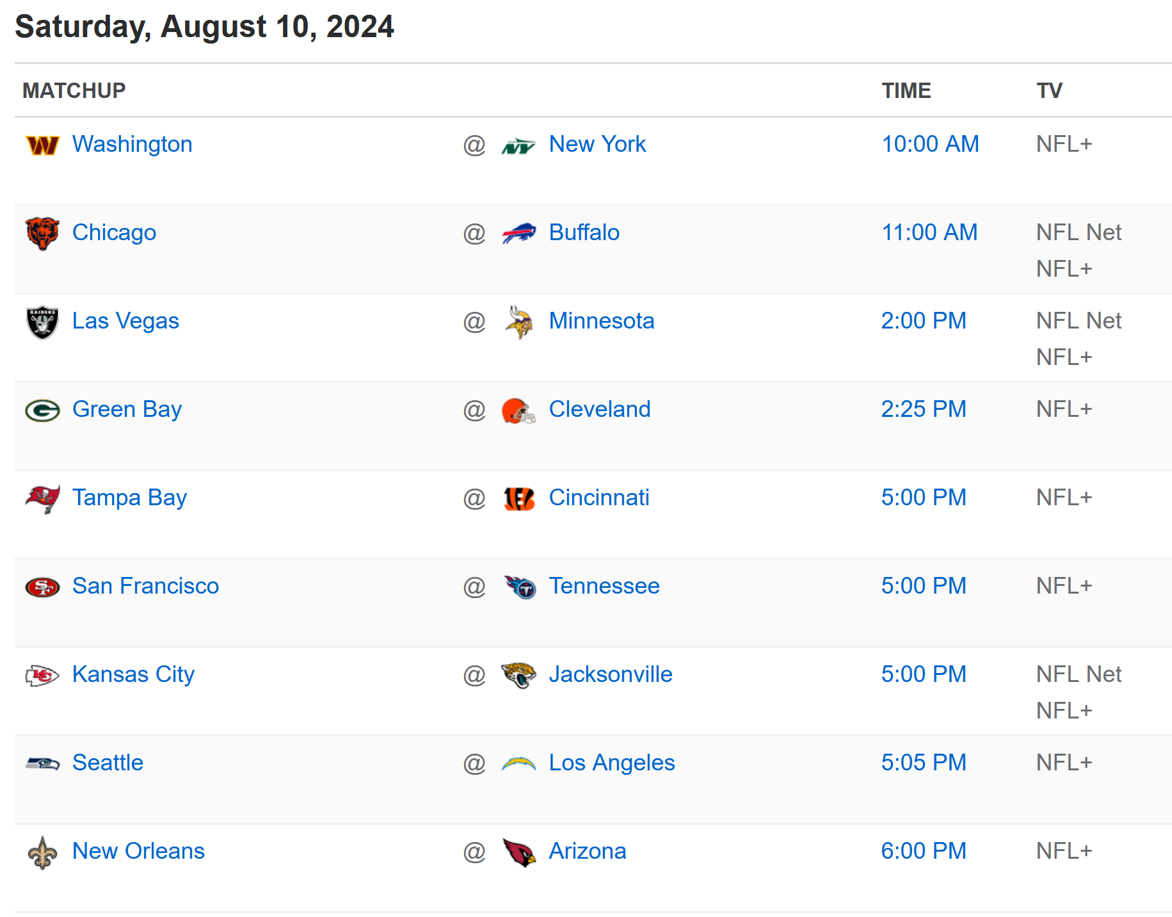The image size is (1172, 917).
Task: Open the 2:25 PM game time link
Action: 924,409
